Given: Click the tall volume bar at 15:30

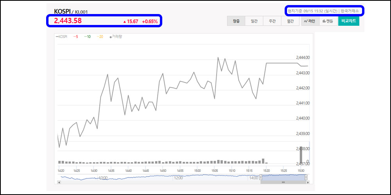Looking at the screenshot, I should coord(301,155).
